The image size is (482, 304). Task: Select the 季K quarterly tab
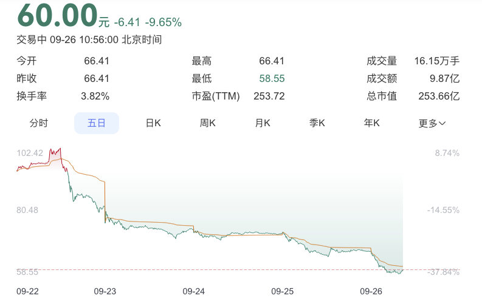point(317,123)
